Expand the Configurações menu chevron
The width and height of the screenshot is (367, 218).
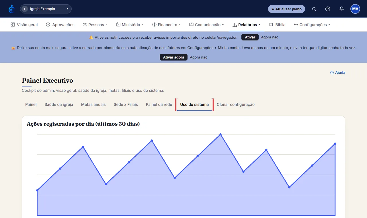[329, 25]
